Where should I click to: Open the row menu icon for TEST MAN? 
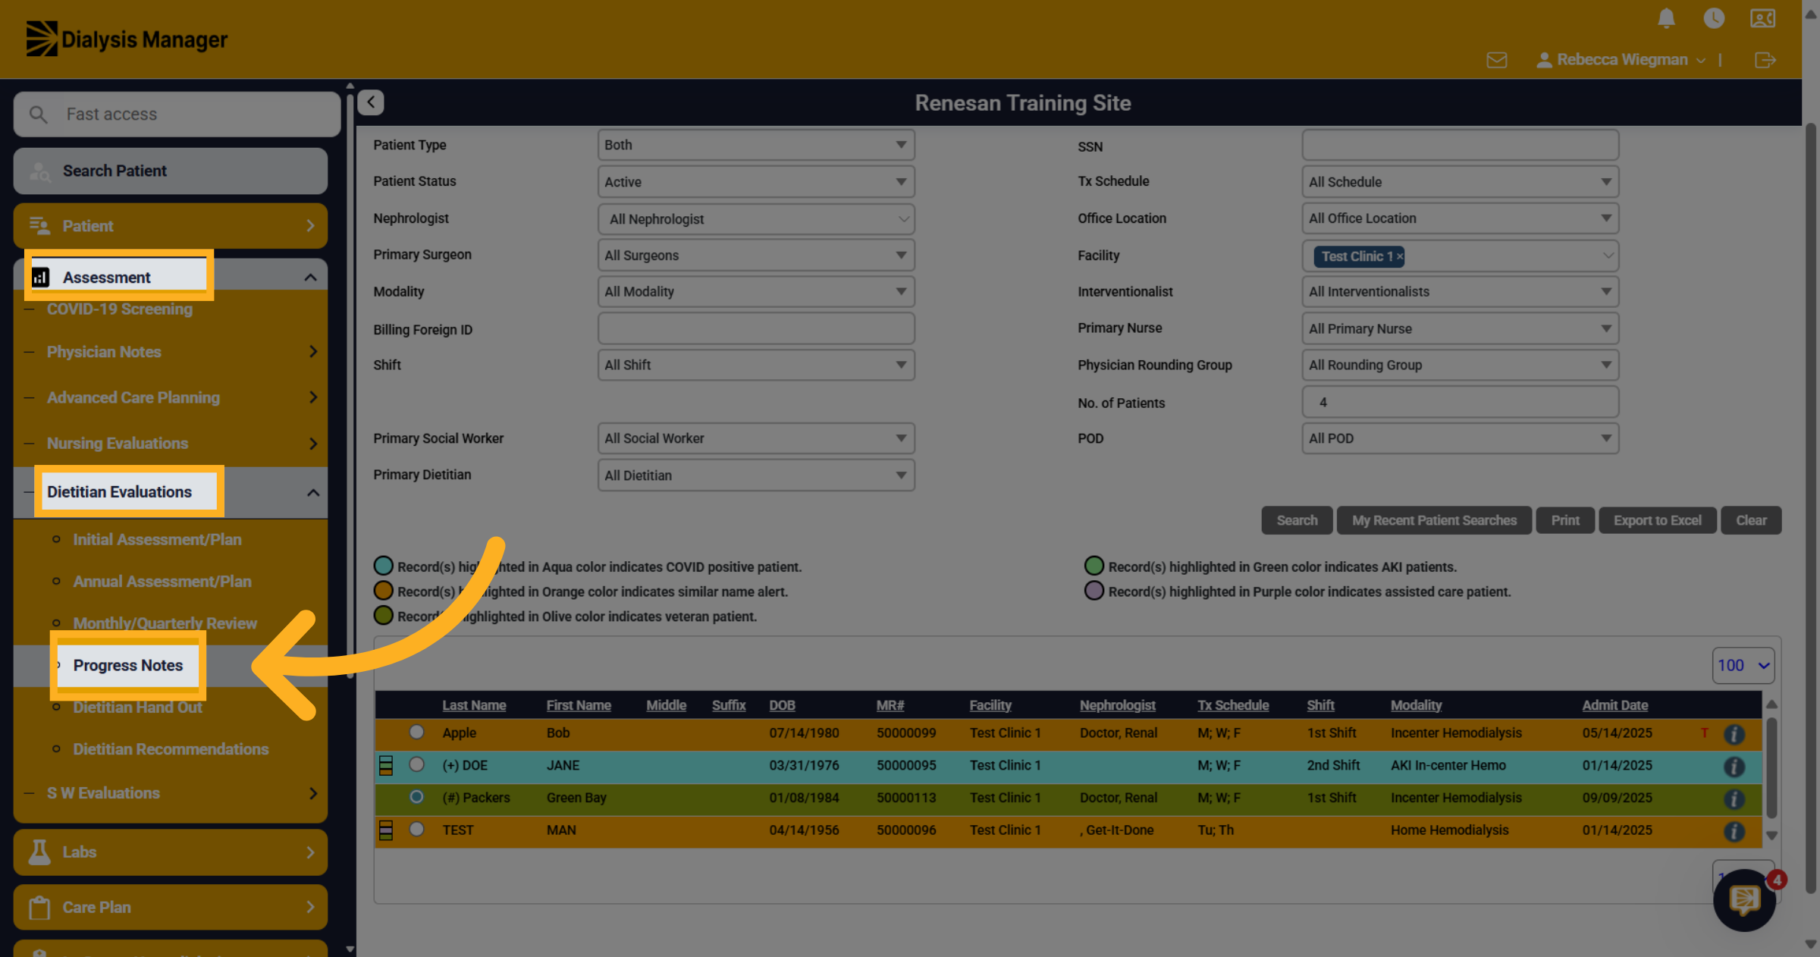(x=386, y=830)
